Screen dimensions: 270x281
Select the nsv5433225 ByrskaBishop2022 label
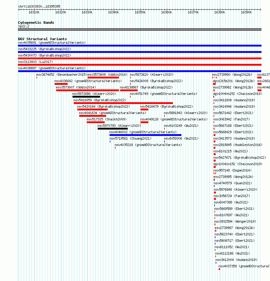[45, 49]
